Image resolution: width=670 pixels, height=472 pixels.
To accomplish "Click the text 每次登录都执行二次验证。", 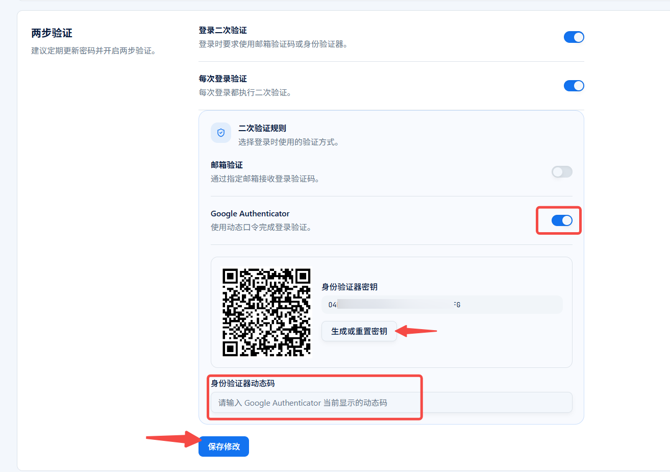I will (245, 93).
